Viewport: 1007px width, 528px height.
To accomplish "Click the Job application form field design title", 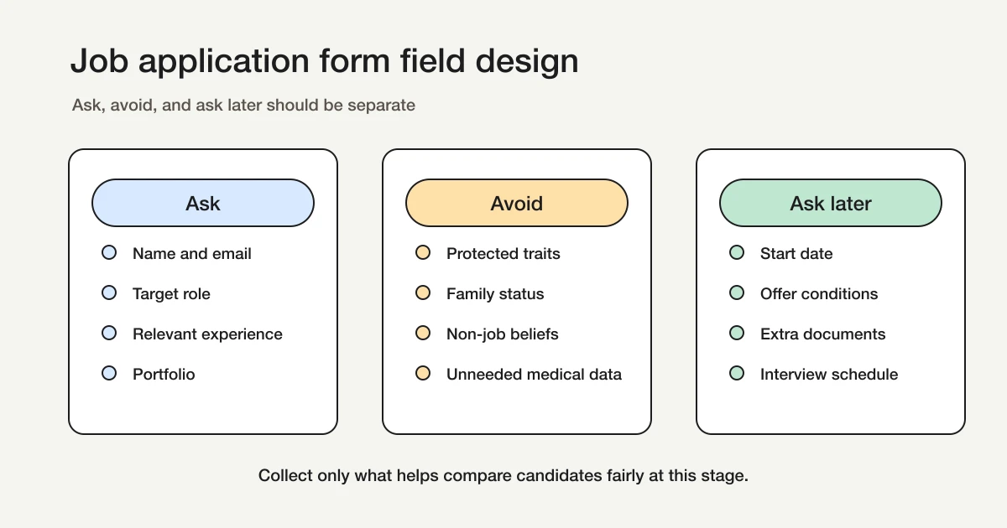I will 324,60.
